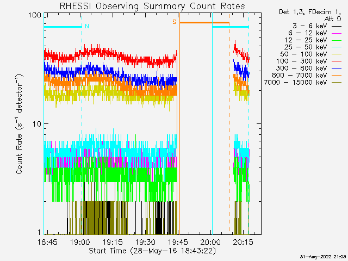The width and height of the screenshot is (348, 261).
Task: Click the Det 1,3, FDecim 1 label
Action: coord(310,12)
